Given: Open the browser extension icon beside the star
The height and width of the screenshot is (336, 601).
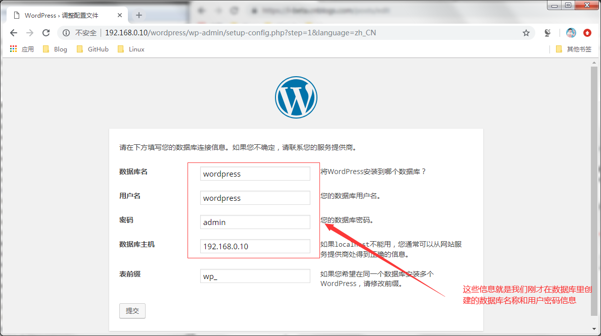Looking at the screenshot, I should (x=547, y=33).
